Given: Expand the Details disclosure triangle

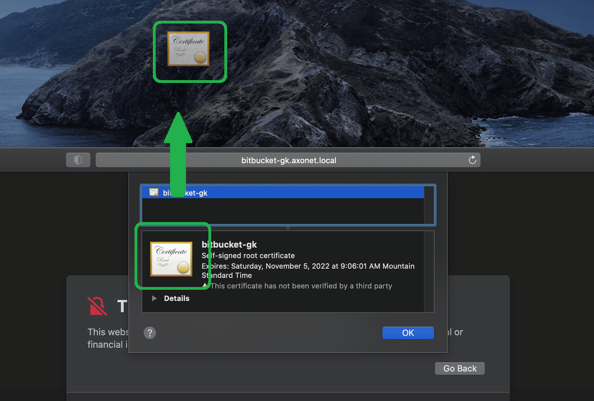Looking at the screenshot, I should coord(154,299).
